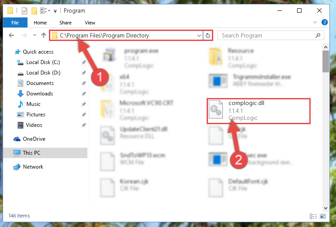The height and width of the screenshot is (227, 336).
Task: Switch to large icons view in status bar
Action: (323, 216)
